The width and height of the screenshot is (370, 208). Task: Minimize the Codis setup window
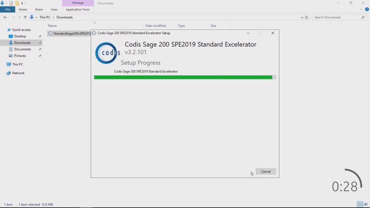click(248, 33)
